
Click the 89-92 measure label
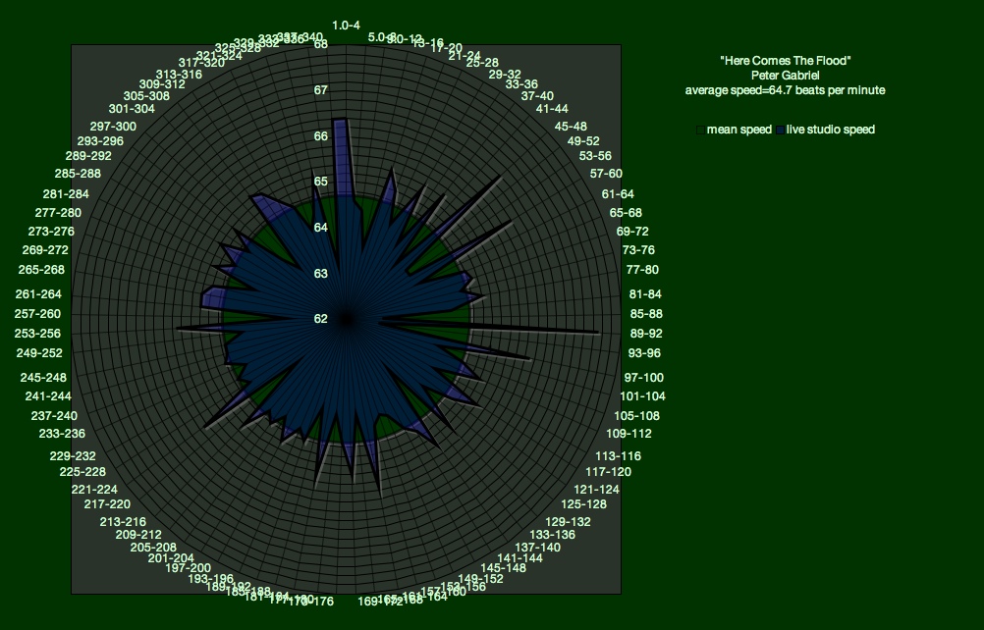pyautogui.click(x=644, y=334)
